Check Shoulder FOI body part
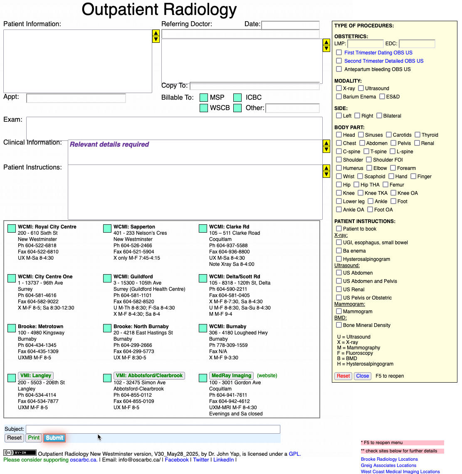 pyautogui.click(x=369, y=159)
